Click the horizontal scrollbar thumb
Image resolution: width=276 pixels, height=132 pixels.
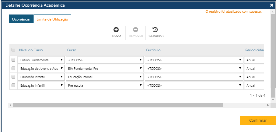tap(118, 105)
